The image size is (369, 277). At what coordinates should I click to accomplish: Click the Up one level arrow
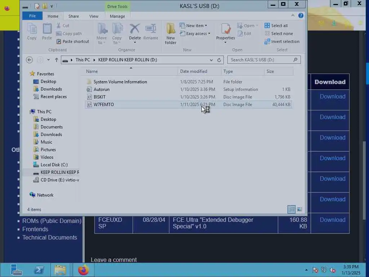(56, 60)
